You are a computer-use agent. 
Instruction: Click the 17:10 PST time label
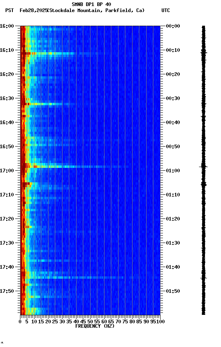pyautogui.click(x=7, y=195)
